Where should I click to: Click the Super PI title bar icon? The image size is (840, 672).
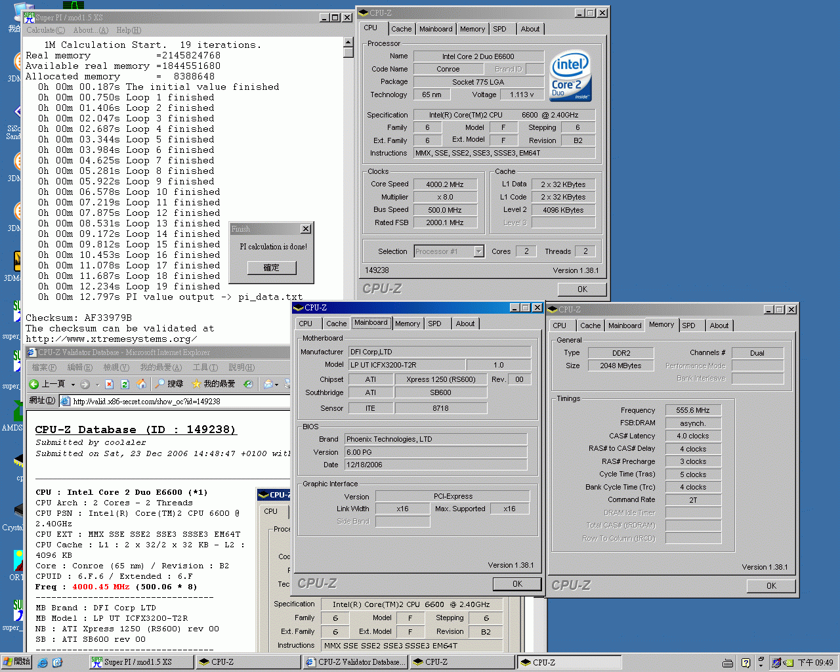[x=30, y=18]
